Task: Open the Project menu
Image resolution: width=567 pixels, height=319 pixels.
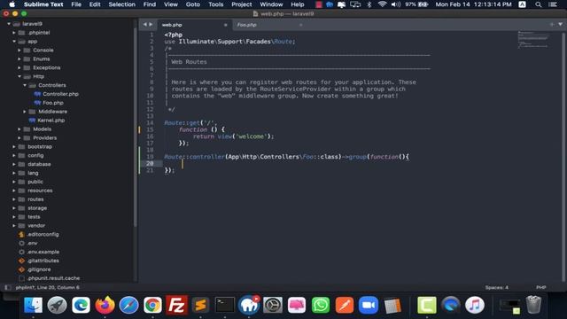Action: tap(242, 4)
